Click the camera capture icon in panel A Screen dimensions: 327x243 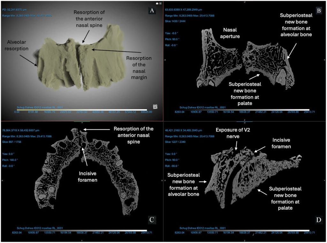click(x=157, y=4)
